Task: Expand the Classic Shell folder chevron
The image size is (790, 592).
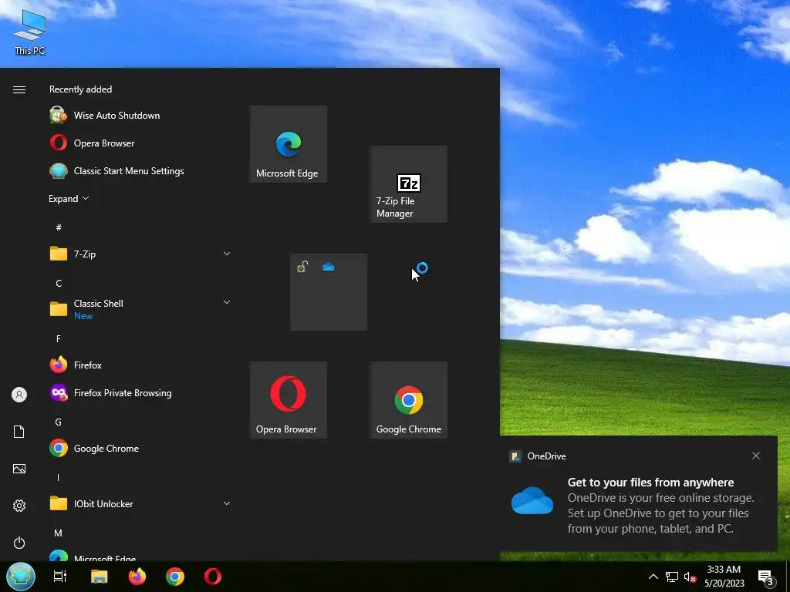Action: pos(227,302)
